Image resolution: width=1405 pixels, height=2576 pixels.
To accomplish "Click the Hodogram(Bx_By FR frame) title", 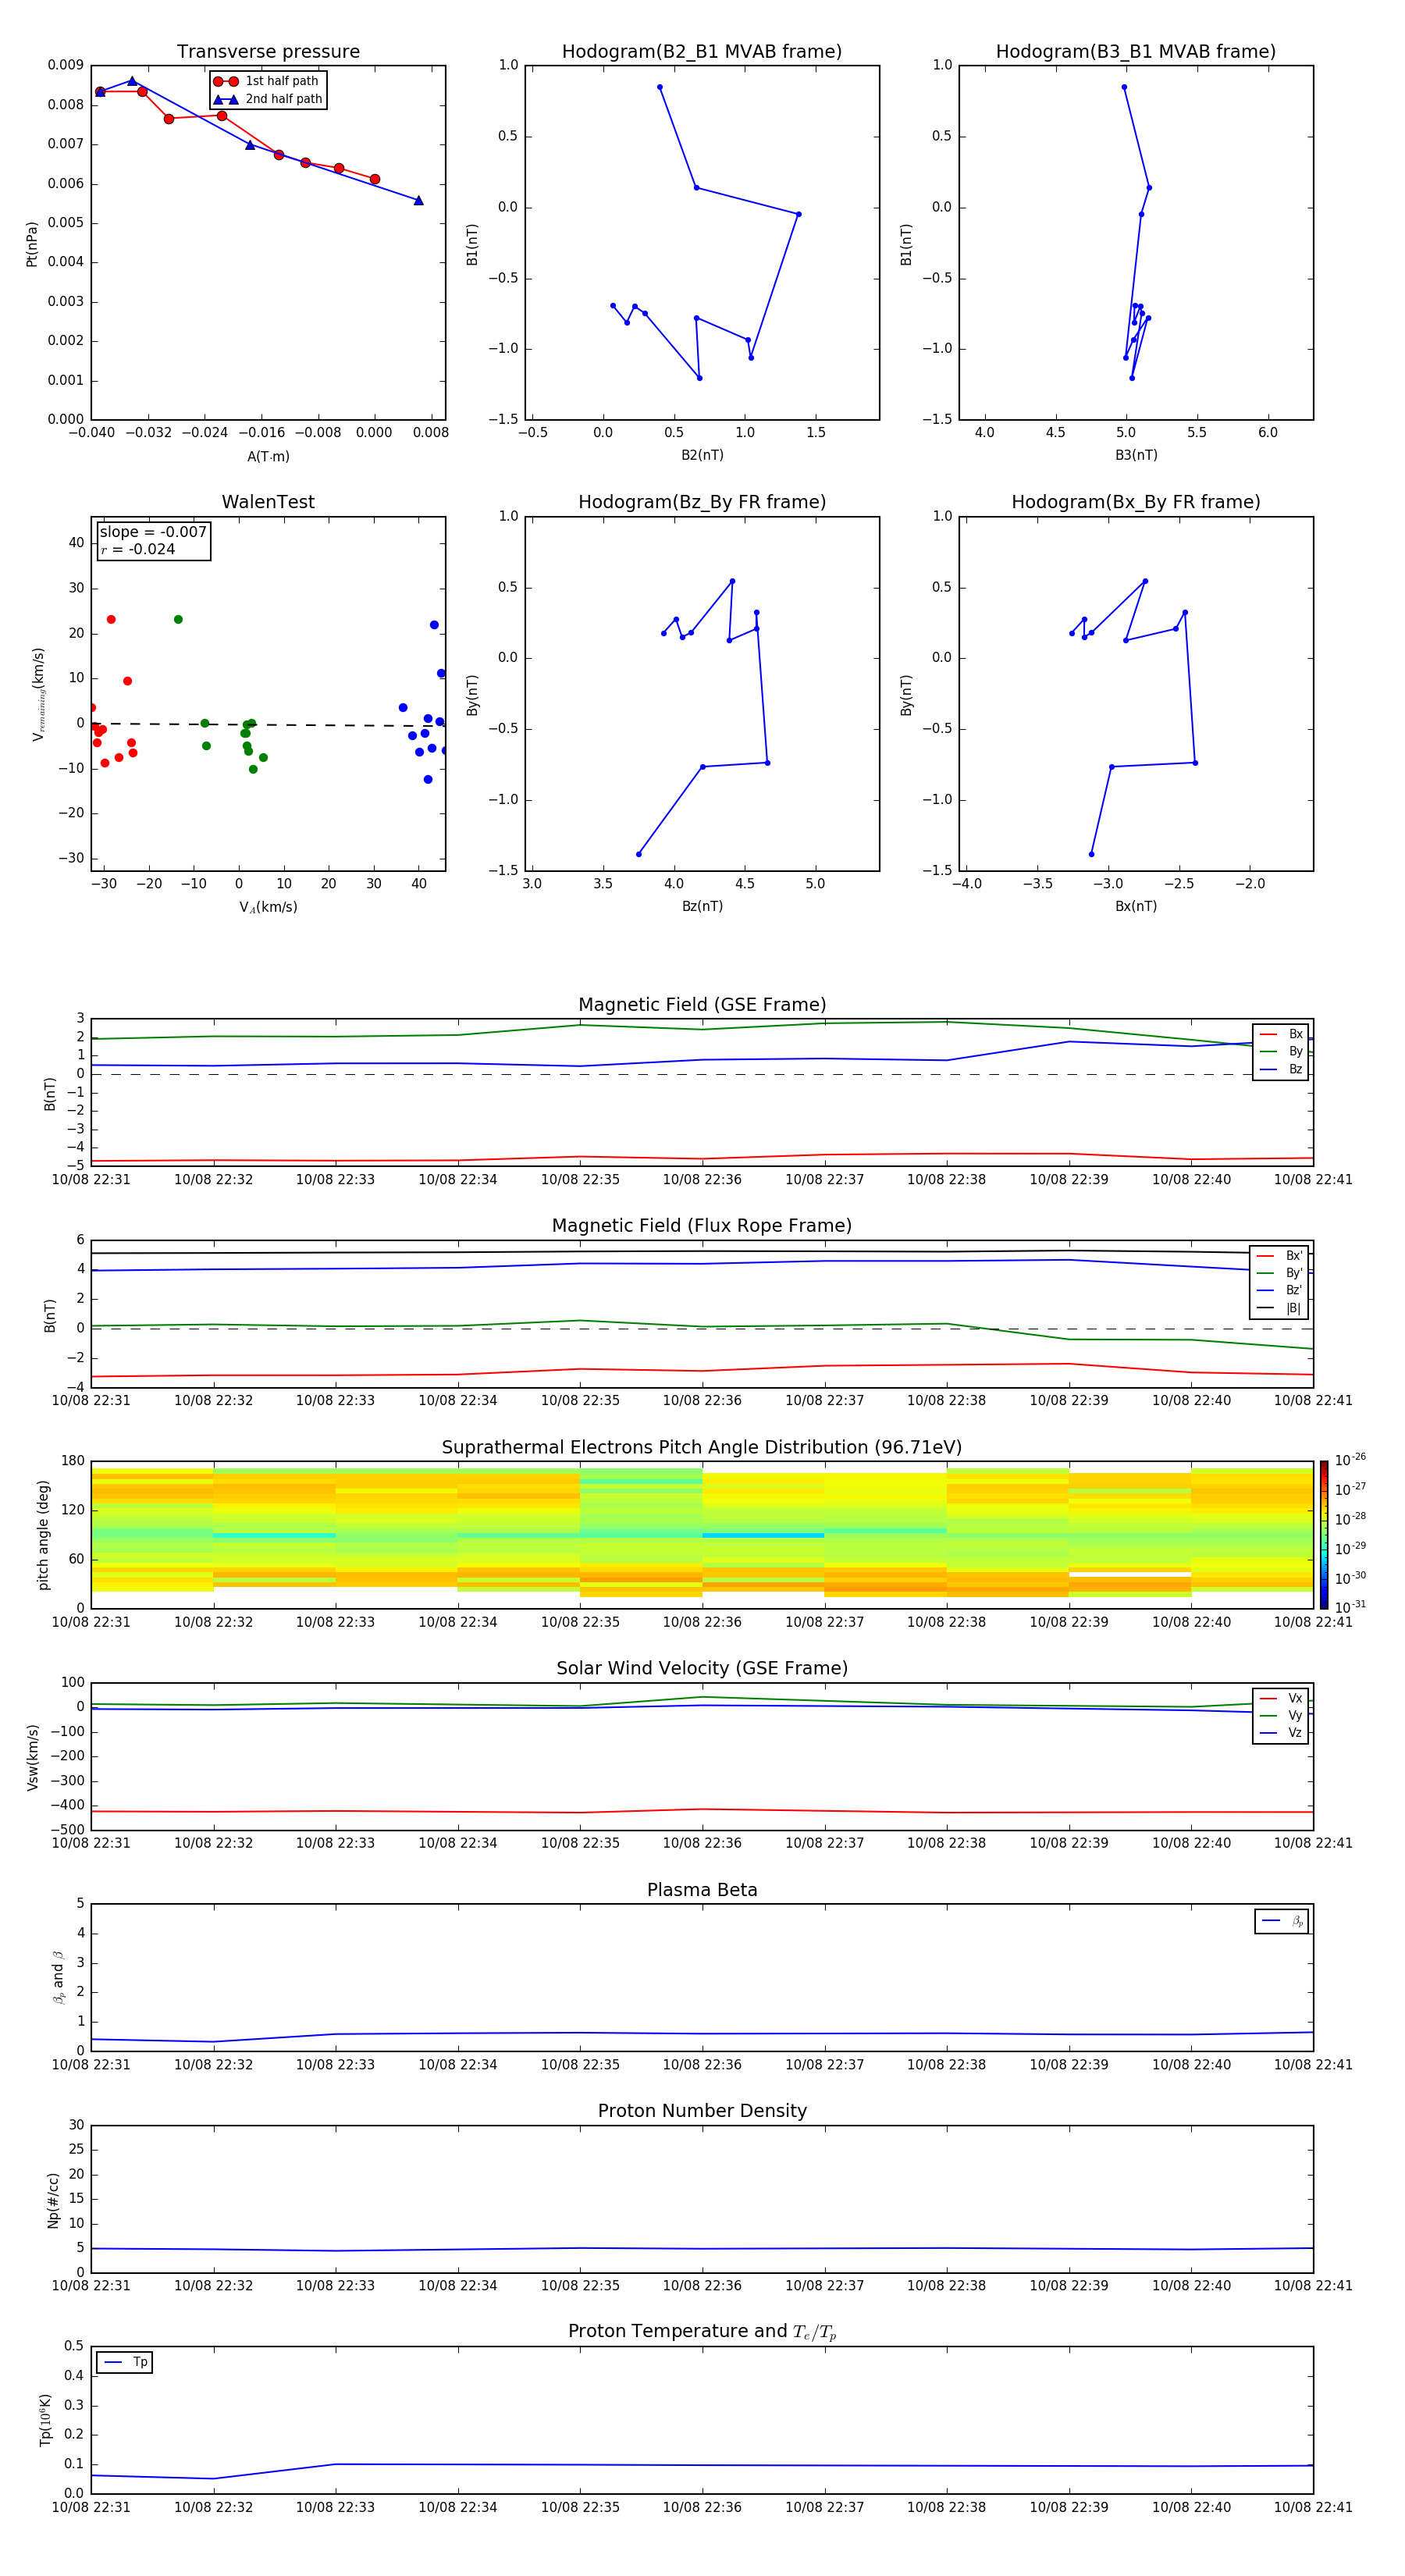I will pos(1135,502).
